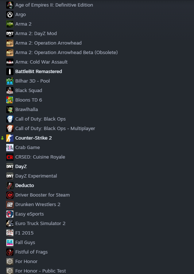Click the Easy eSports icon
Screen dimensions: 194x274
(x=10, y=214)
